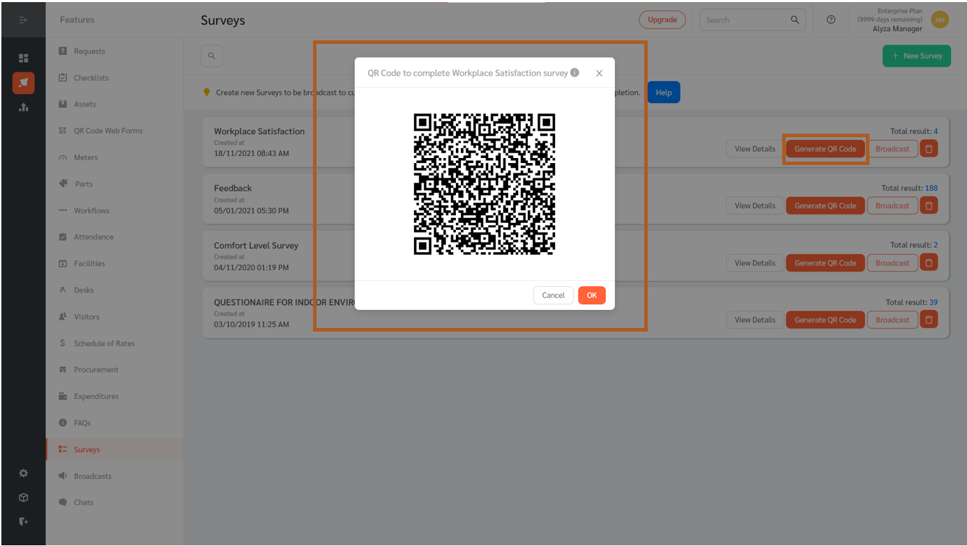The width and height of the screenshot is (967, 546).
Task: Click the info icon beside the QR dialog title
Action: (x=574, y=72)
